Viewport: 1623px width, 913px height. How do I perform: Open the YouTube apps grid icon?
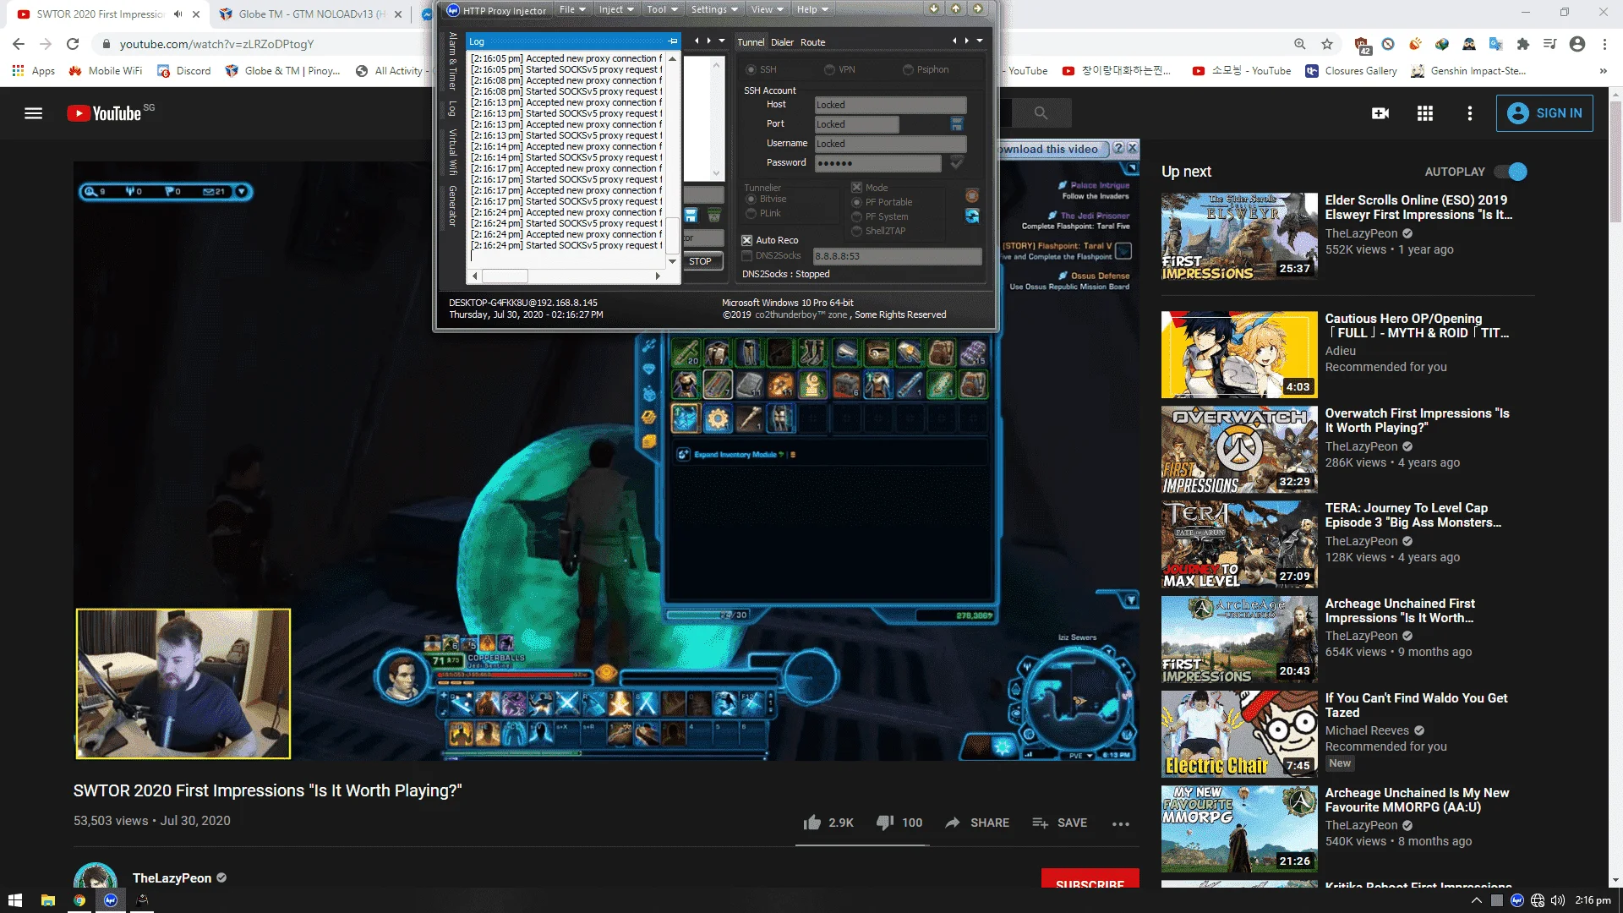(1425, 113)
